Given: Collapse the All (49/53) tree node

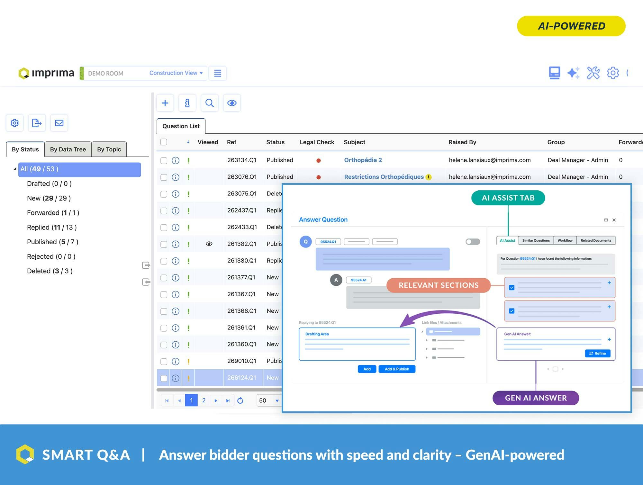Looking at the screenshot, I should (14, 169).
